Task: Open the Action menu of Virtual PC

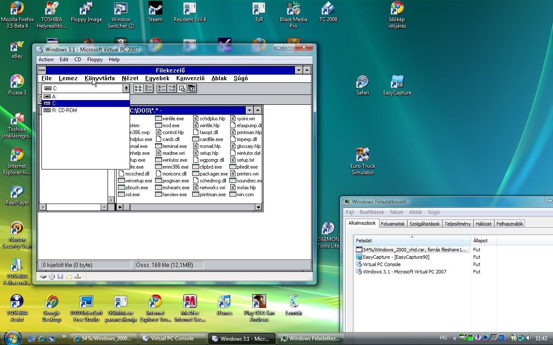Action: tap(46, 60)
